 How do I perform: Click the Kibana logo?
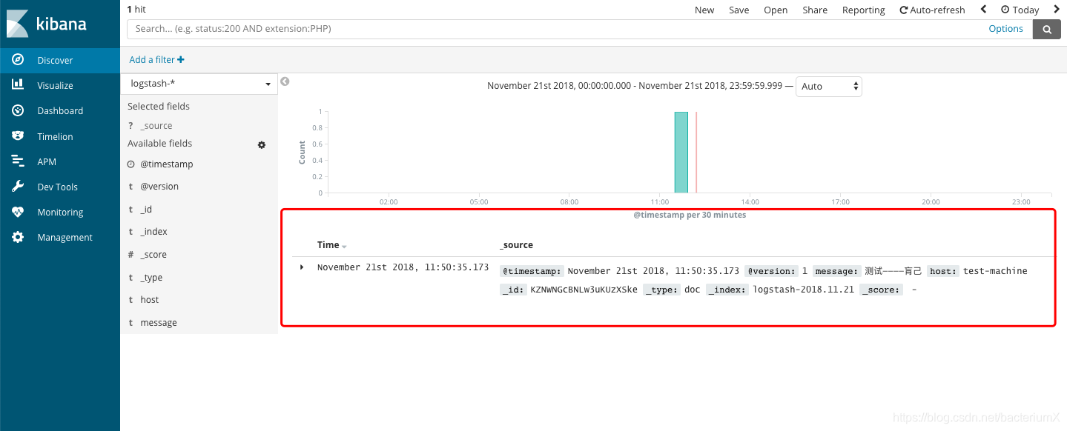pos(47,24)
